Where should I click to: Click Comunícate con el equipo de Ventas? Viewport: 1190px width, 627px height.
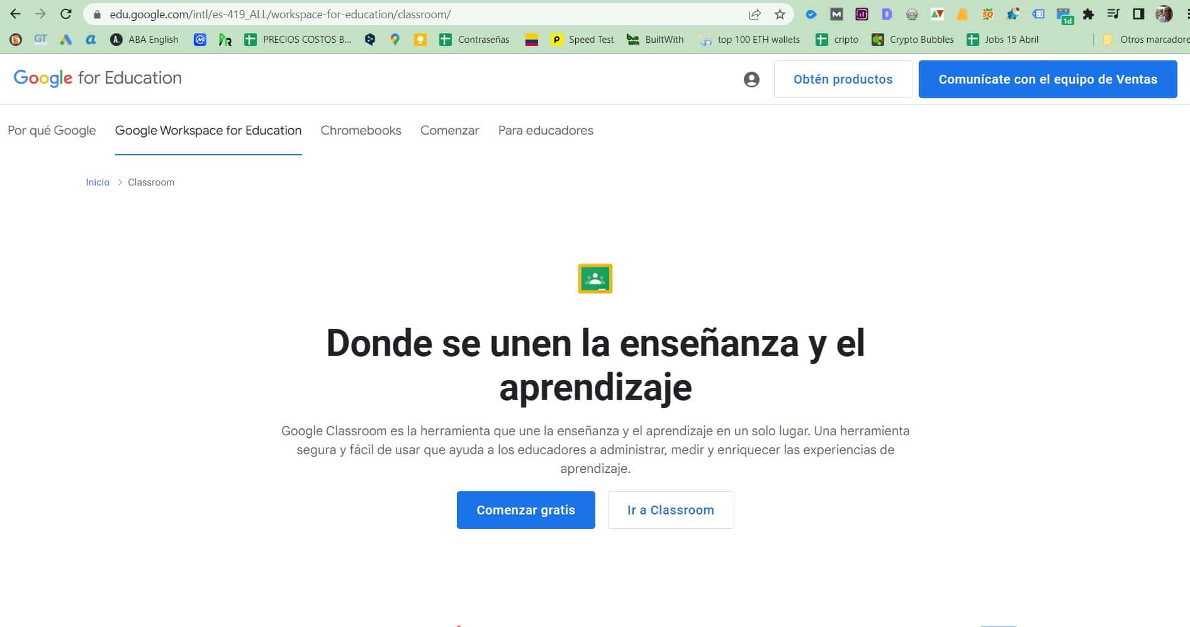(1048, 79)
